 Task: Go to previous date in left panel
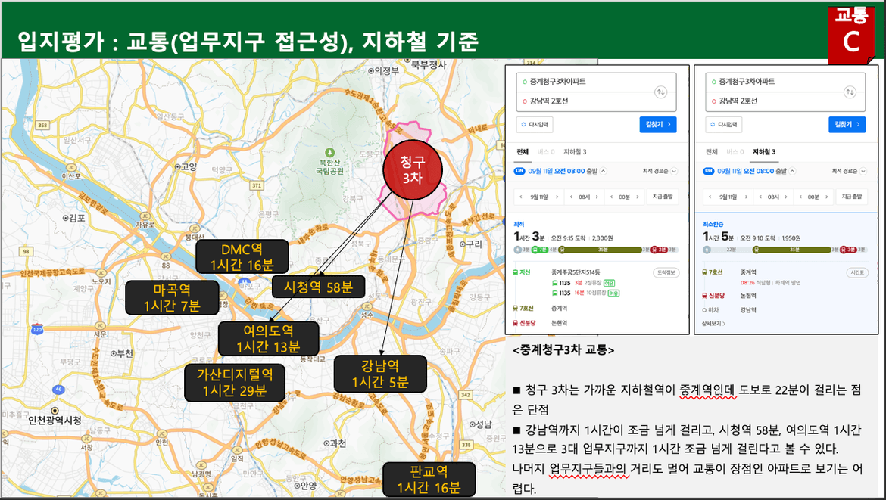521,197
